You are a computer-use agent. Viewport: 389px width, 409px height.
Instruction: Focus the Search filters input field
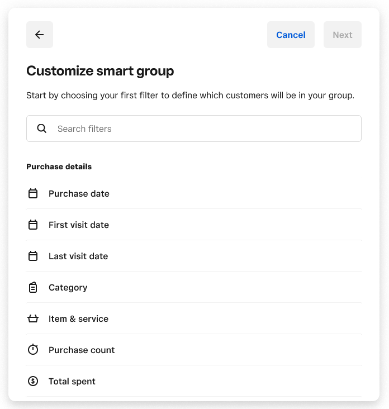point(201,129)
